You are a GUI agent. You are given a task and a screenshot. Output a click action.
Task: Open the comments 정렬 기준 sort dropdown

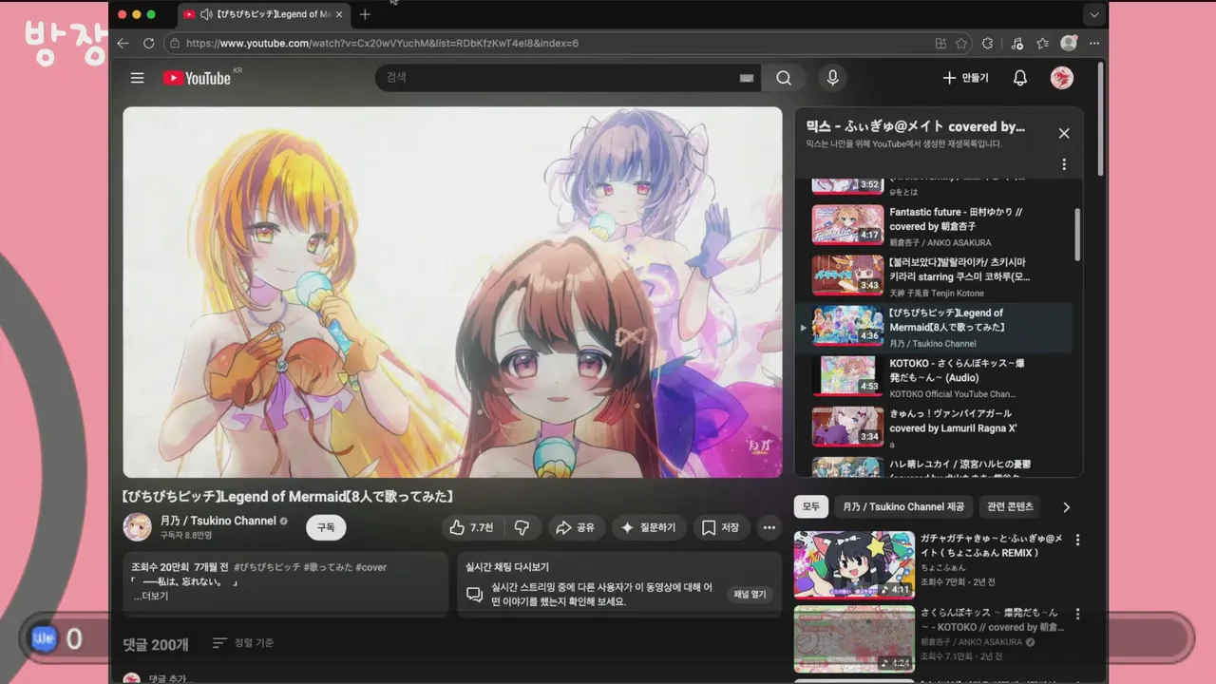[243, 643]
